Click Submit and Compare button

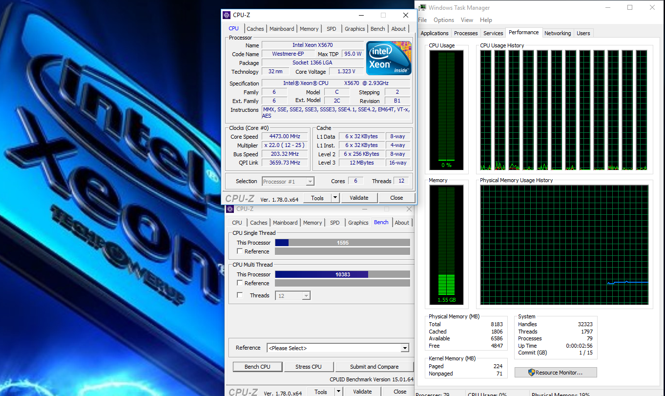(374, 367)
